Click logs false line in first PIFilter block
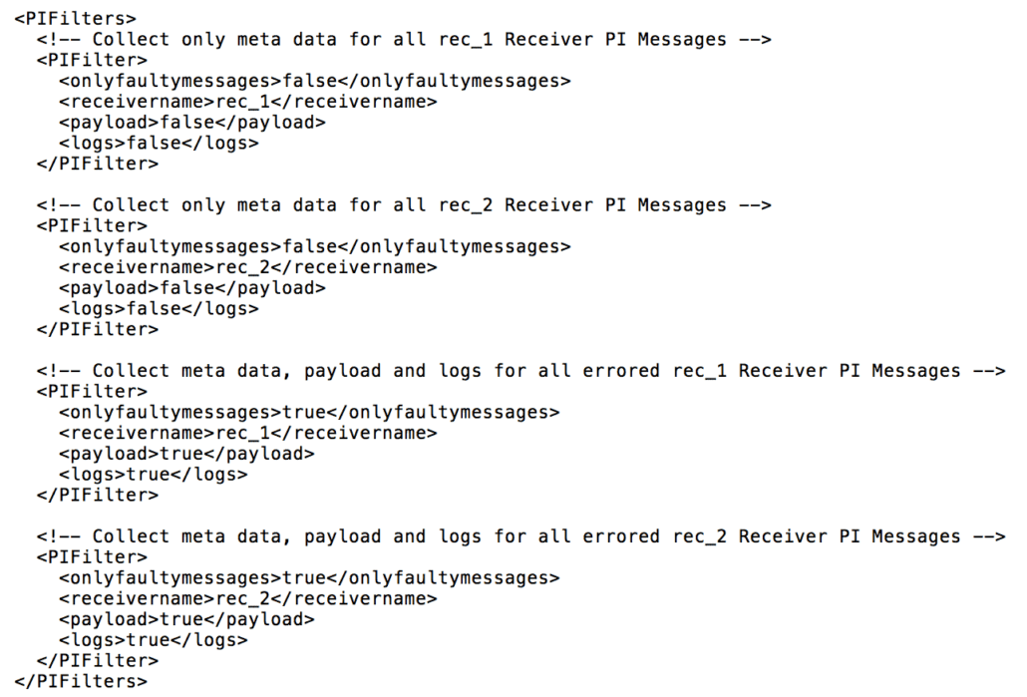Viewport: 1027px width, 697px height. (159, 143)
